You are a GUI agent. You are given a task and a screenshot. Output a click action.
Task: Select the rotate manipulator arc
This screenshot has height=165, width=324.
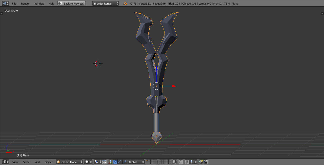tap(120, 162)
